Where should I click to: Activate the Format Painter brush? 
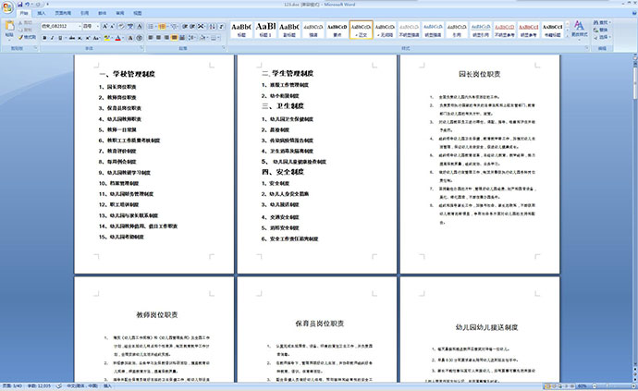click(27, 37)
